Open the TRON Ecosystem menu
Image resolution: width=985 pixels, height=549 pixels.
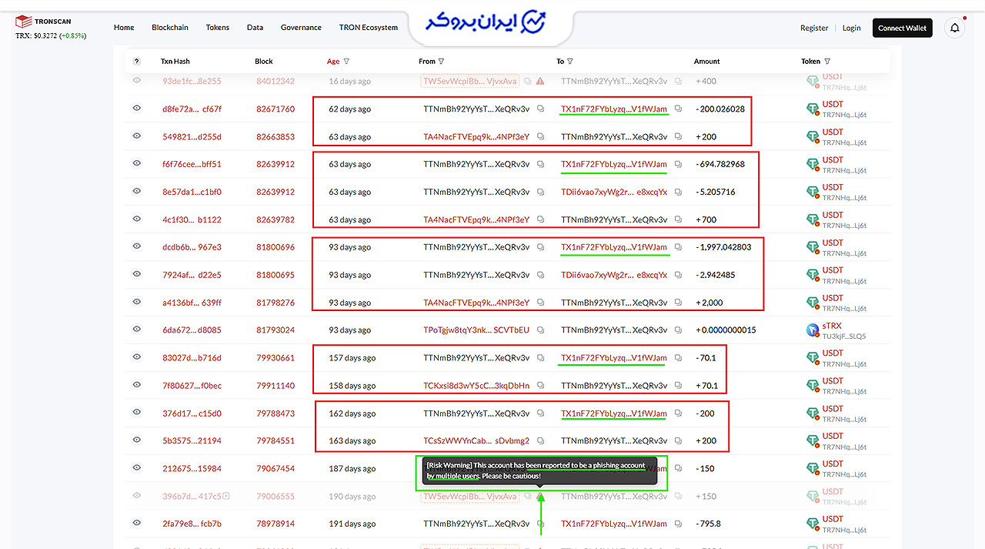[369, 28]
